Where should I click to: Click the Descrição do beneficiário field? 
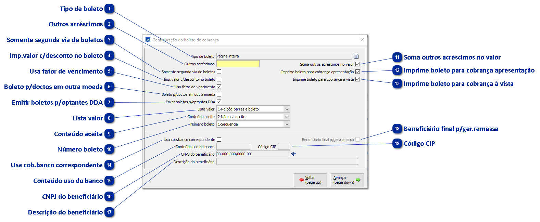287,162
